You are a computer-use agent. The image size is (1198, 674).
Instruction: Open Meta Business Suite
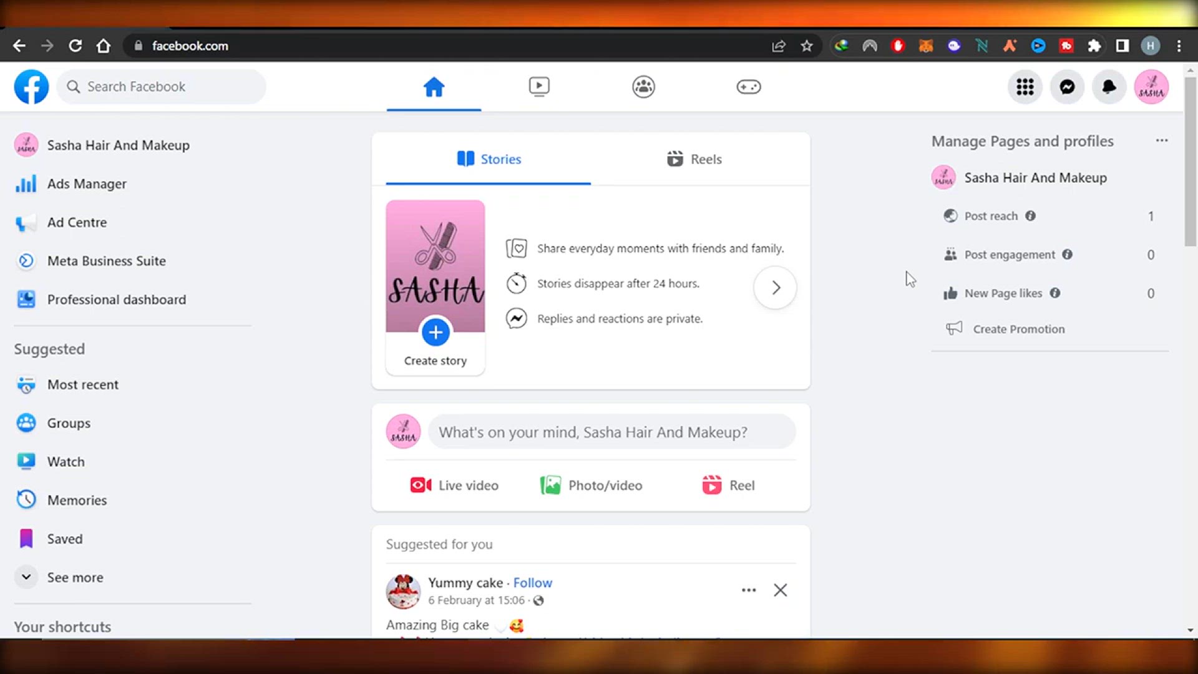click(x=107, y=261)
